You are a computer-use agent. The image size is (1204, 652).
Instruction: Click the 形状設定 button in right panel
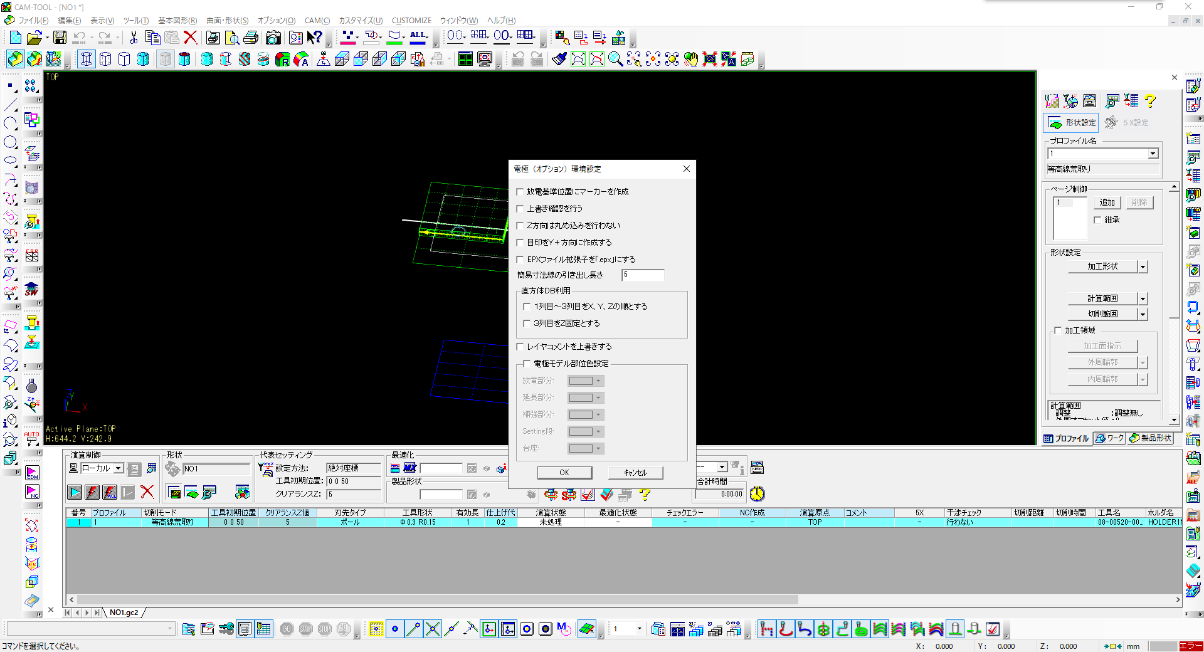[1072, 122]
